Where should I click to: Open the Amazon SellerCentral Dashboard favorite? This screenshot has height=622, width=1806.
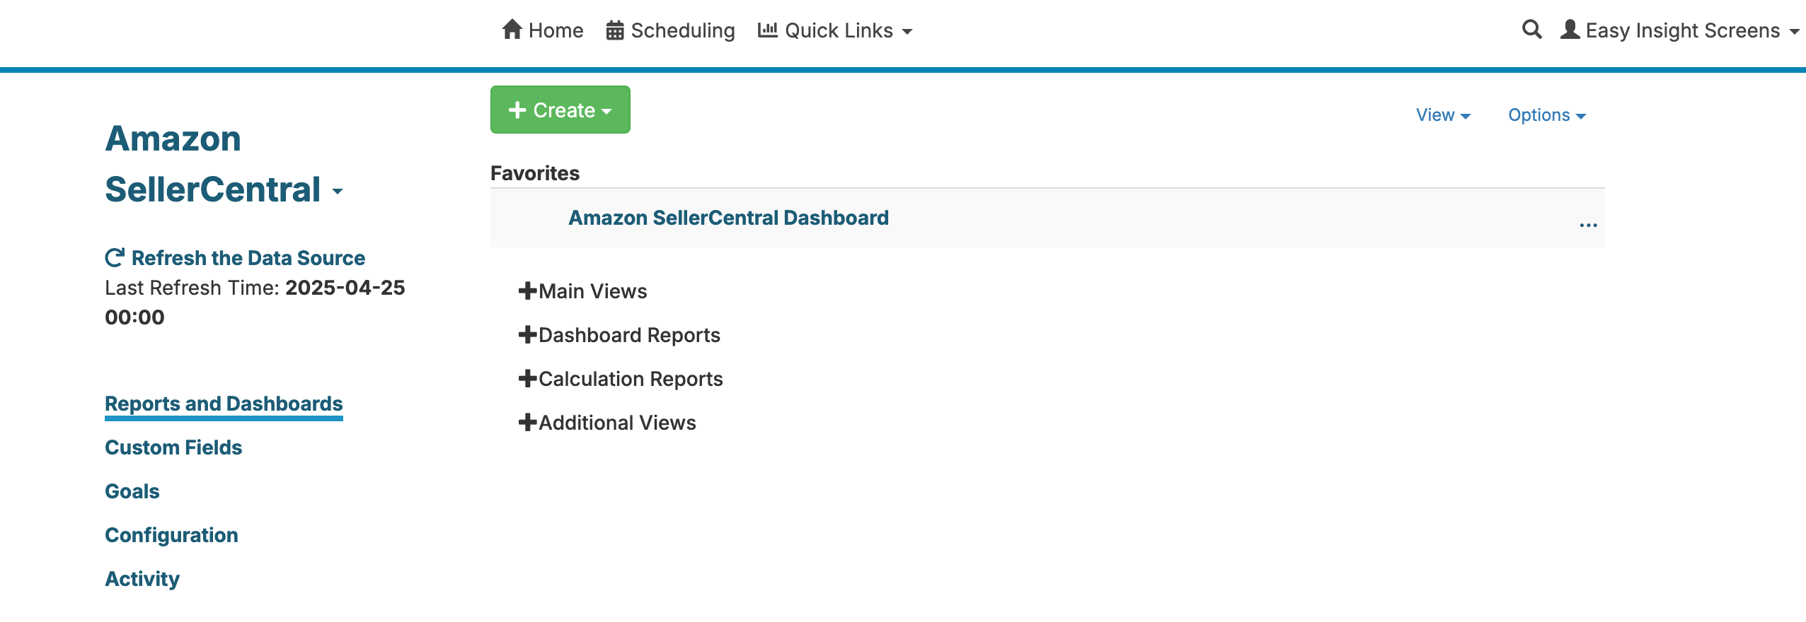(x=728, y=217)
